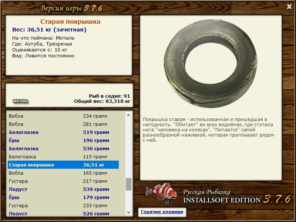This screenshot has height=222, width=296.
Task: Select Подуст 539 грамм entry
Action: (x=63, y=189)
